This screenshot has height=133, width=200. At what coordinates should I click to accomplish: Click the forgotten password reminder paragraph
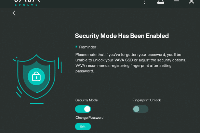(131, 63)
